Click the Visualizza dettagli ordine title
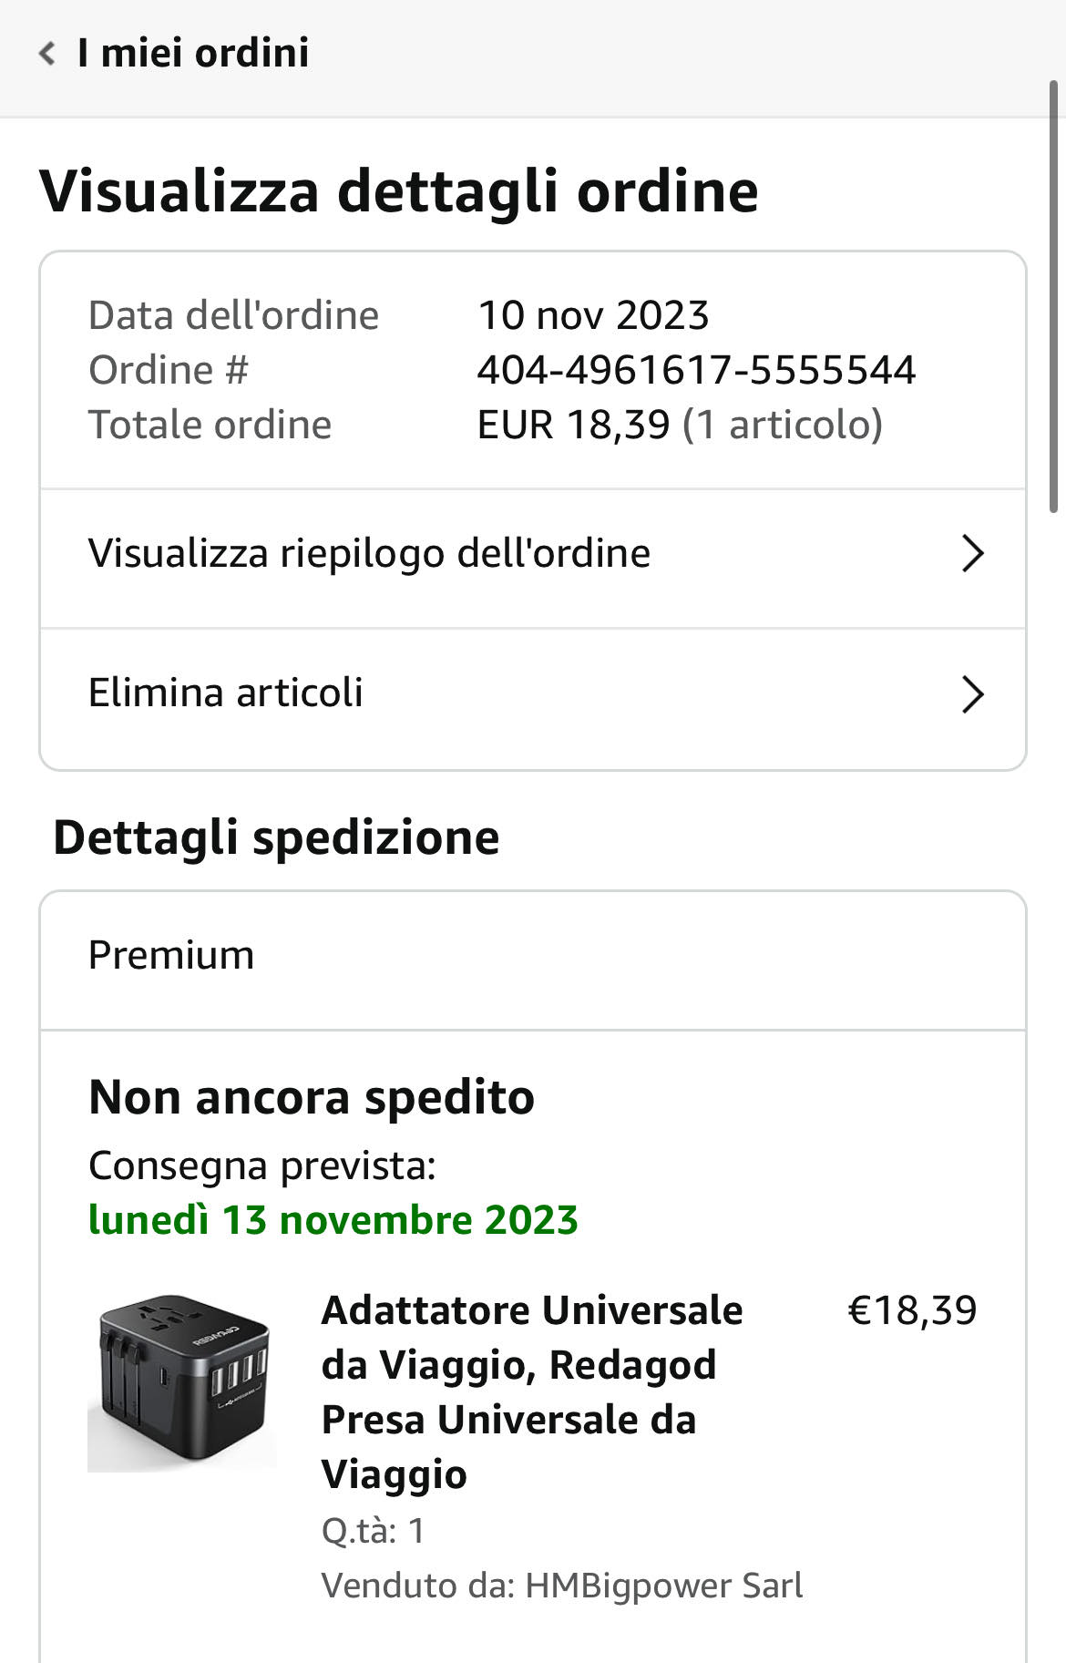This screenshot has height=1663, width=1066. coord(399,191)
